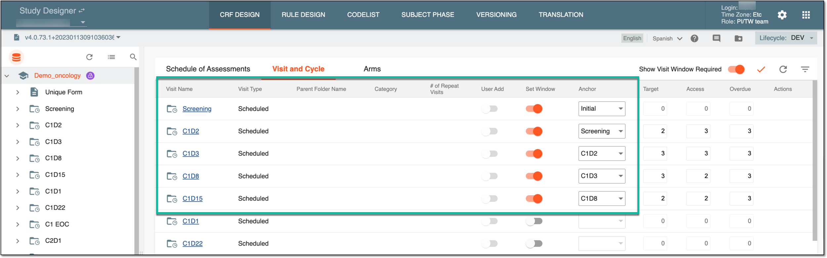Expand the C1D15 tree node
Viewport: 827px width, 258px height.
pos(18,175)
